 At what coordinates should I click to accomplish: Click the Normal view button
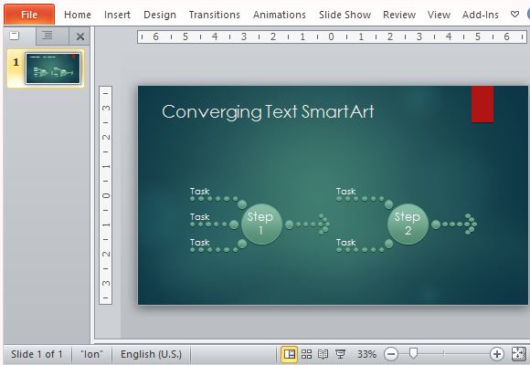pyautogui.click(x=290, y=354)
